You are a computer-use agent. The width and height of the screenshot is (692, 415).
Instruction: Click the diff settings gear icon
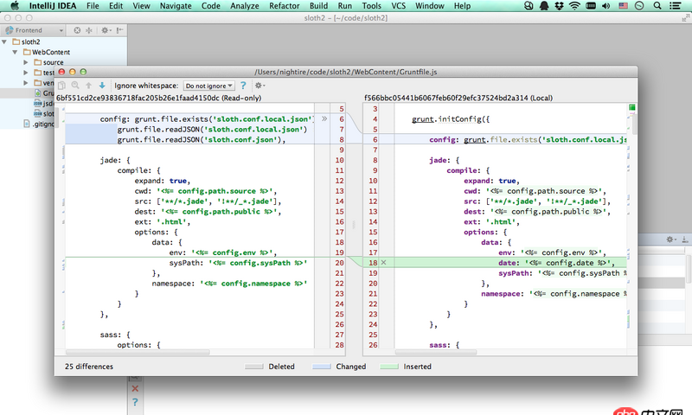(259, 86)
